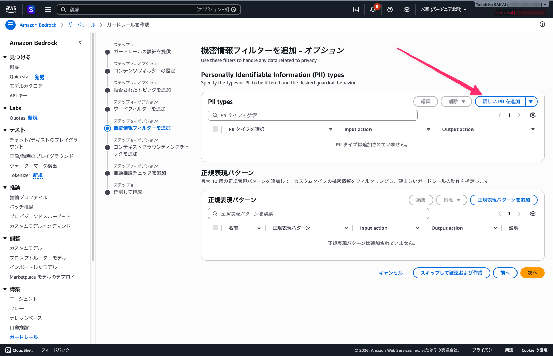The height and width of the screenshot is (356, 553).
Task: Select step 5 sensitive information filter radio
Action: 107,128
